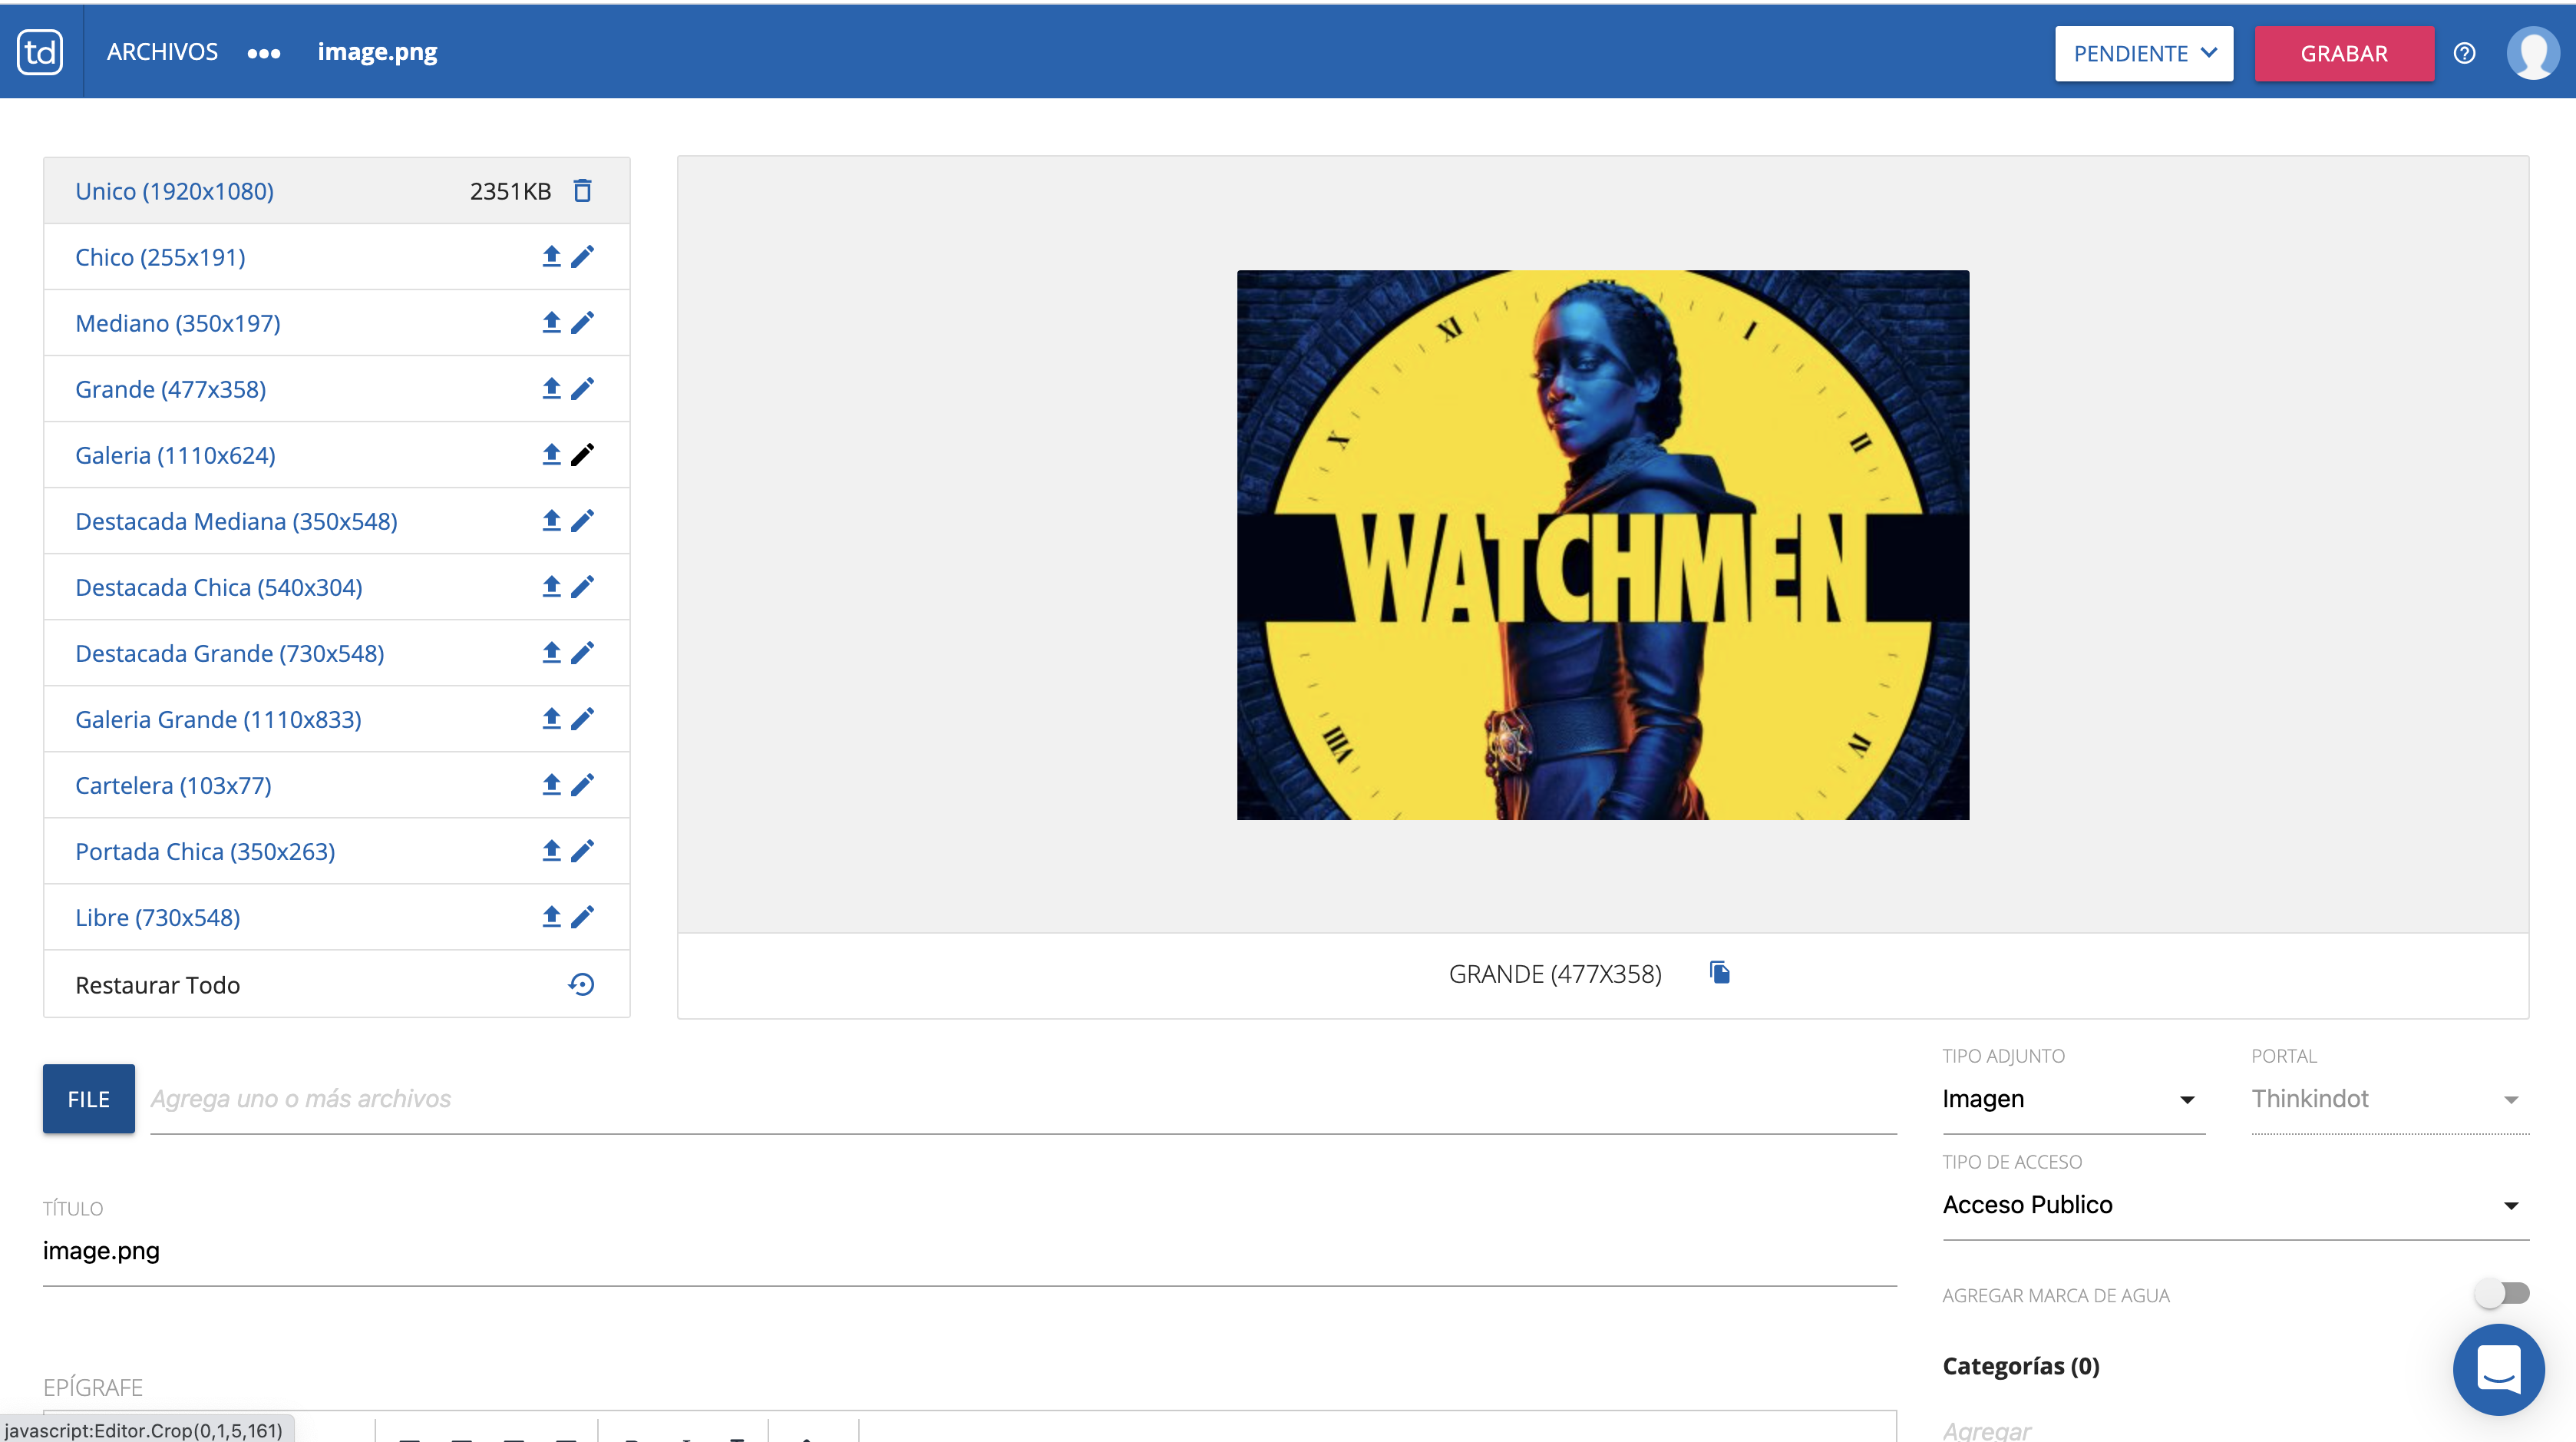Upload image for Cartelera (103x77)

click(551, 785)
